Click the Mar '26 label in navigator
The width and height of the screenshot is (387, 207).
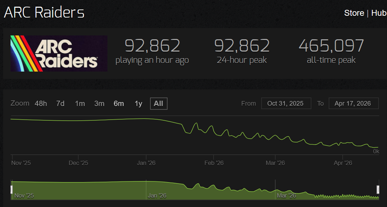[x=286, y=196]
